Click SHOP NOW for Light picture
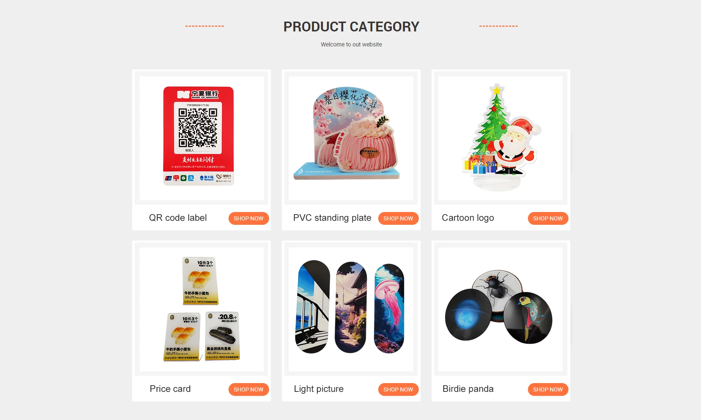This screenshot has width=701, height=420. pyautogui.click(x=398, y=389)
